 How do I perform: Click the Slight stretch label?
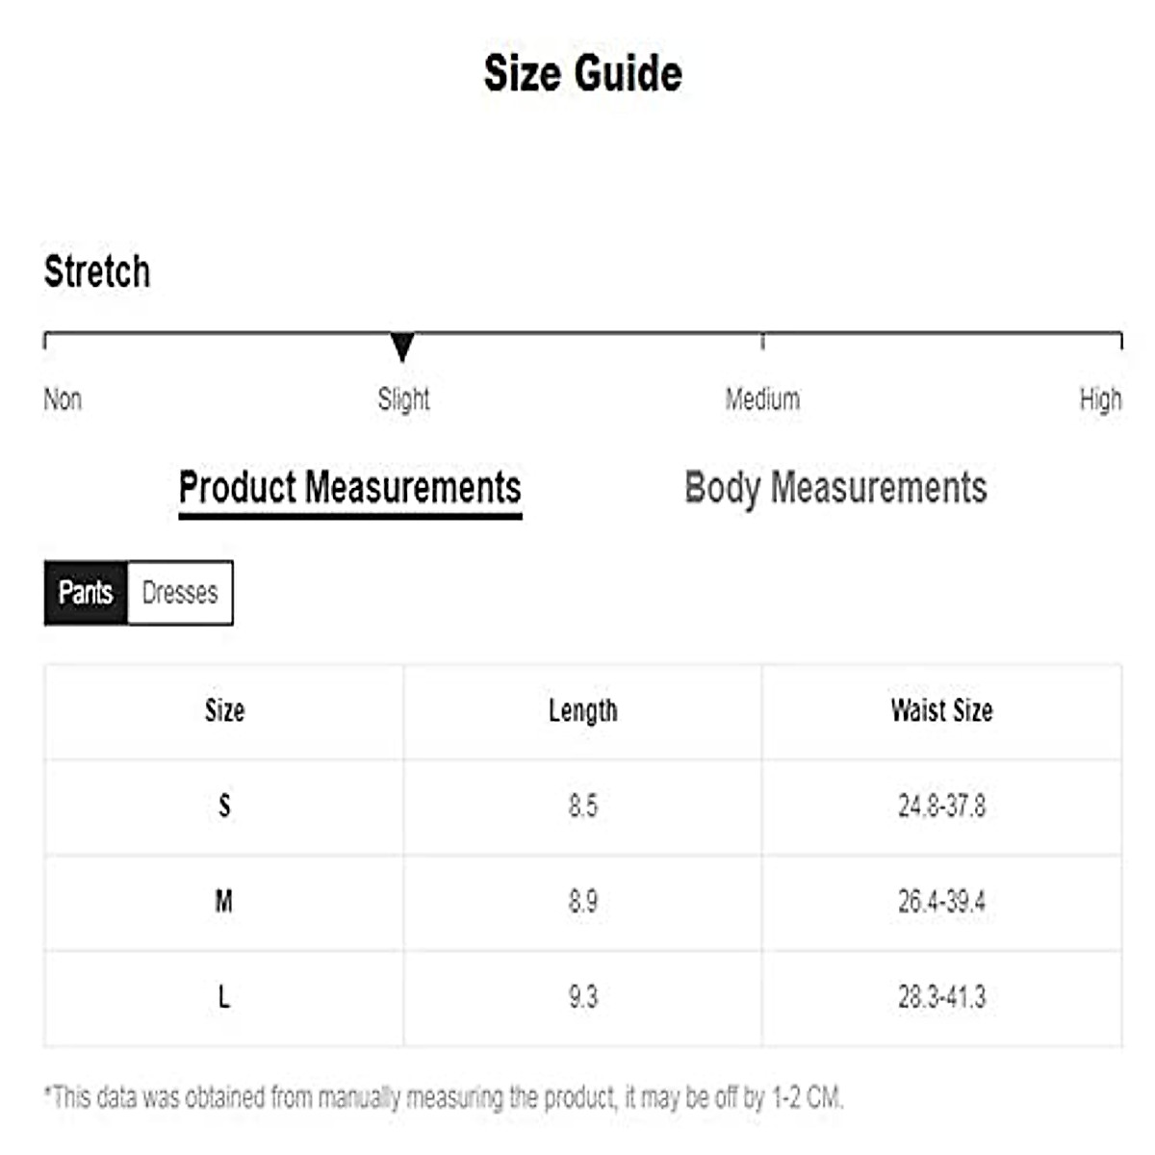coord(403,399)
